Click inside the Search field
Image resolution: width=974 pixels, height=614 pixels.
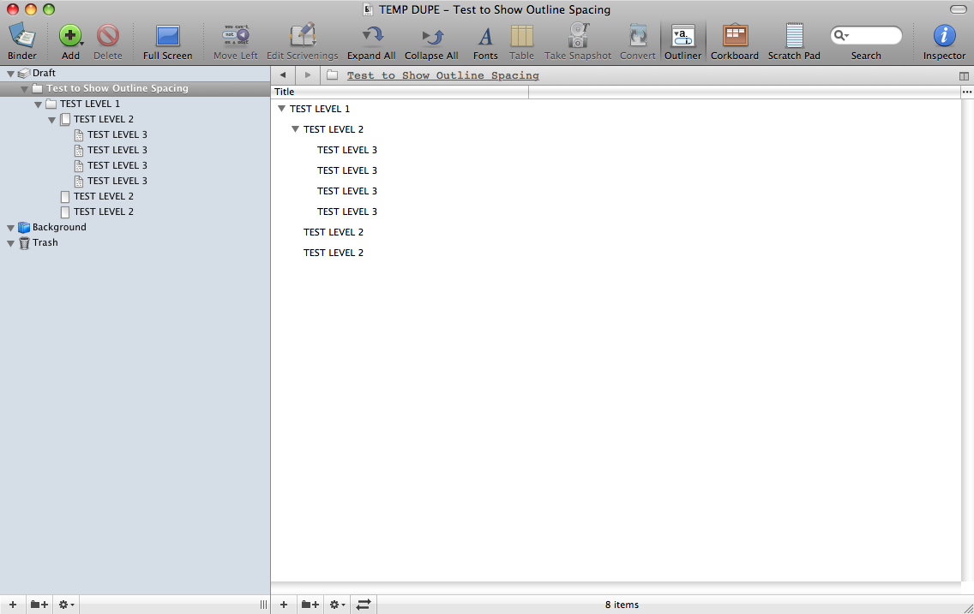(x=871, y=36)
